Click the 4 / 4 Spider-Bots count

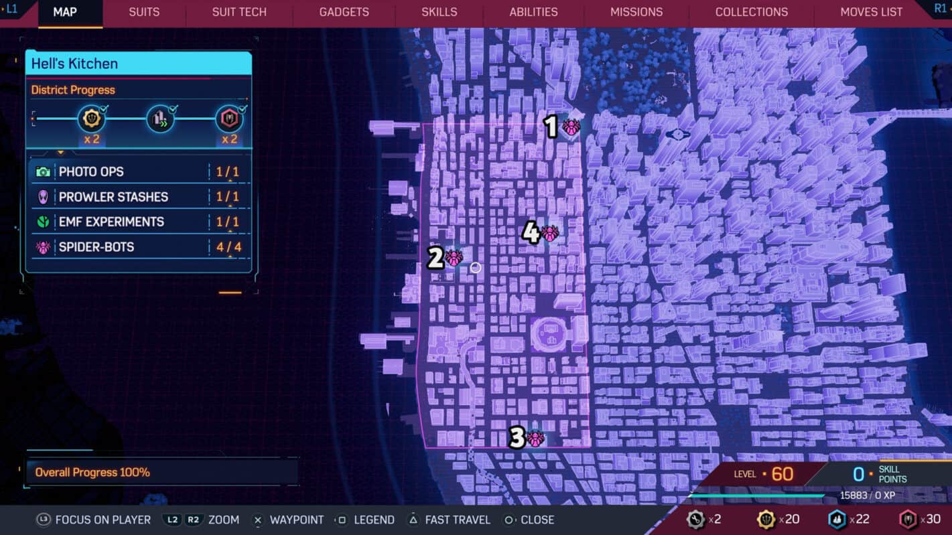228,247
